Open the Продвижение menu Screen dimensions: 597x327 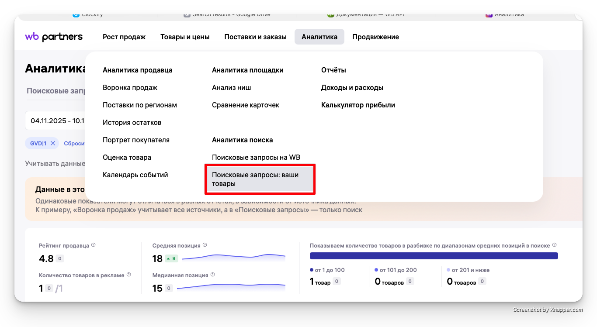point(375,37)
